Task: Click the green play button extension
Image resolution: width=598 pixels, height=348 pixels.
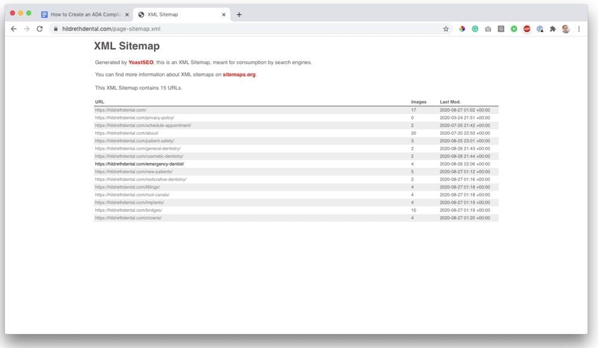Action: click(x=514, y=29)
